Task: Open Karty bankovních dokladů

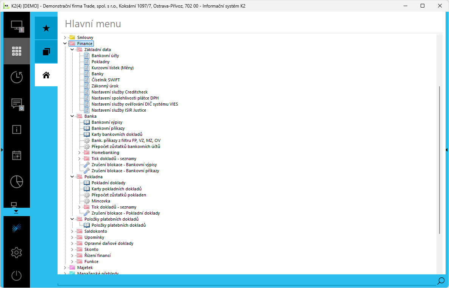Action: pyautogui.click(x=117, y=134)
